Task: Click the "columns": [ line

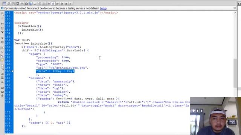Action: coord(40,78)
